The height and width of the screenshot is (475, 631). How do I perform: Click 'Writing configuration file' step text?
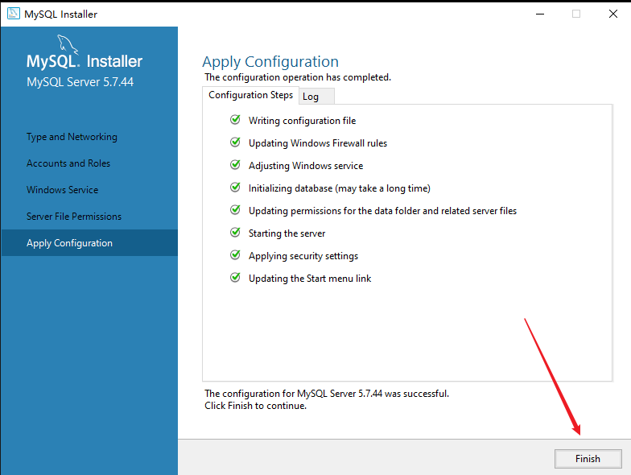303,121
